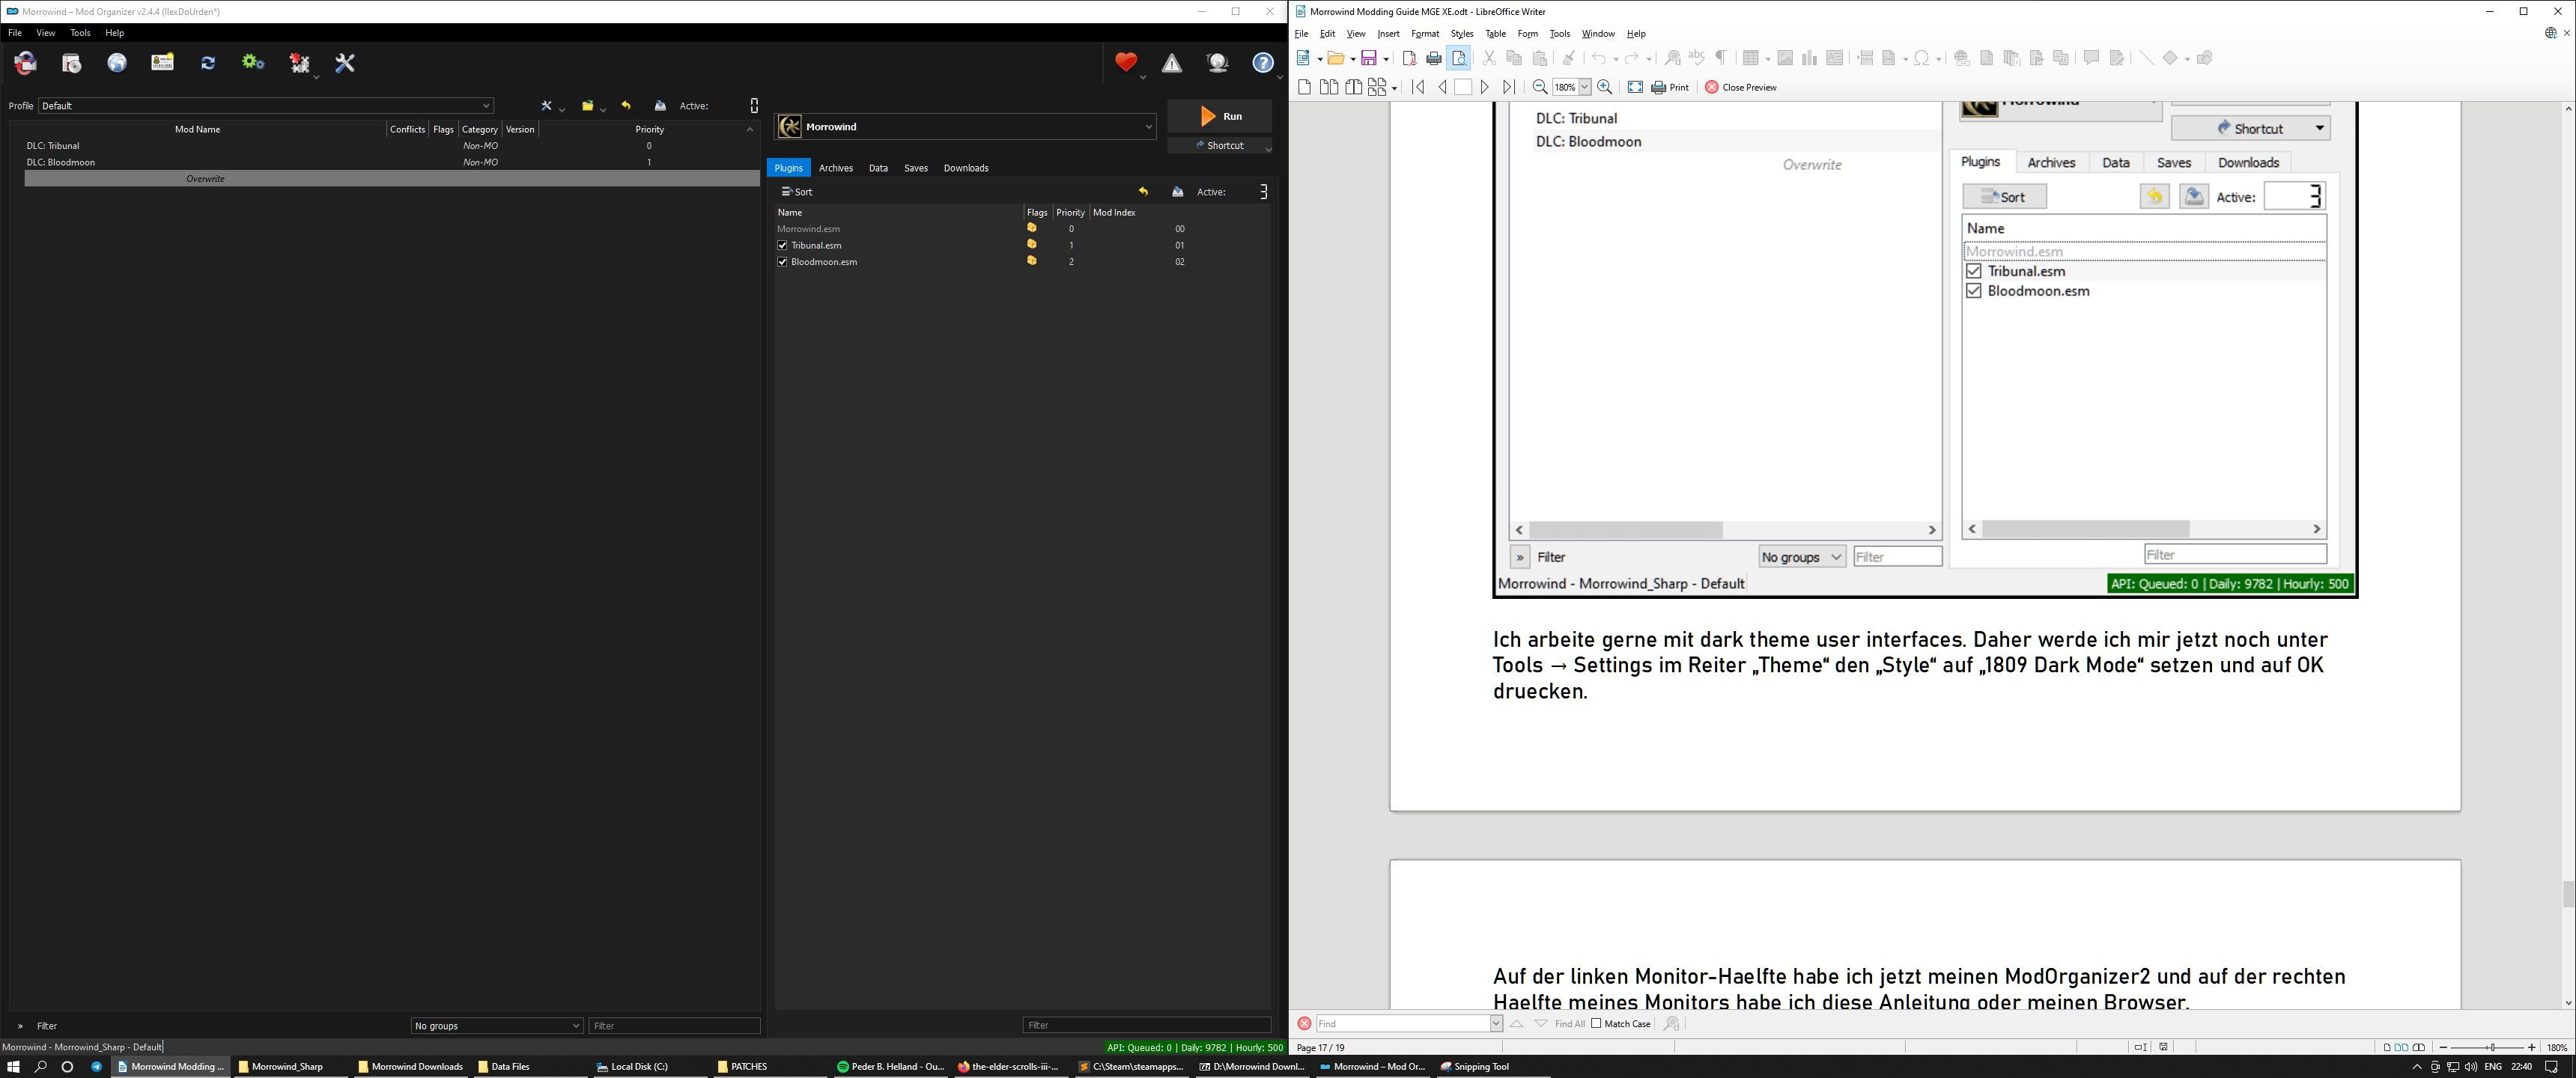Click Snipping Tool in the taskbar

pyautogui.click(x=1474, y=1066)
